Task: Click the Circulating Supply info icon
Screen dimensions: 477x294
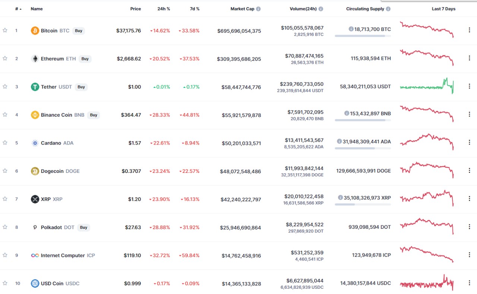Action: pos(388,9)
